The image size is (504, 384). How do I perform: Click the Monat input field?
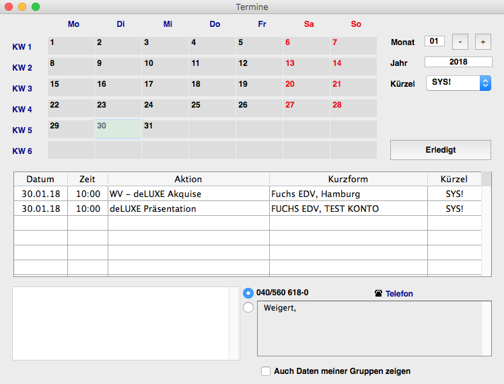point(434,42)
